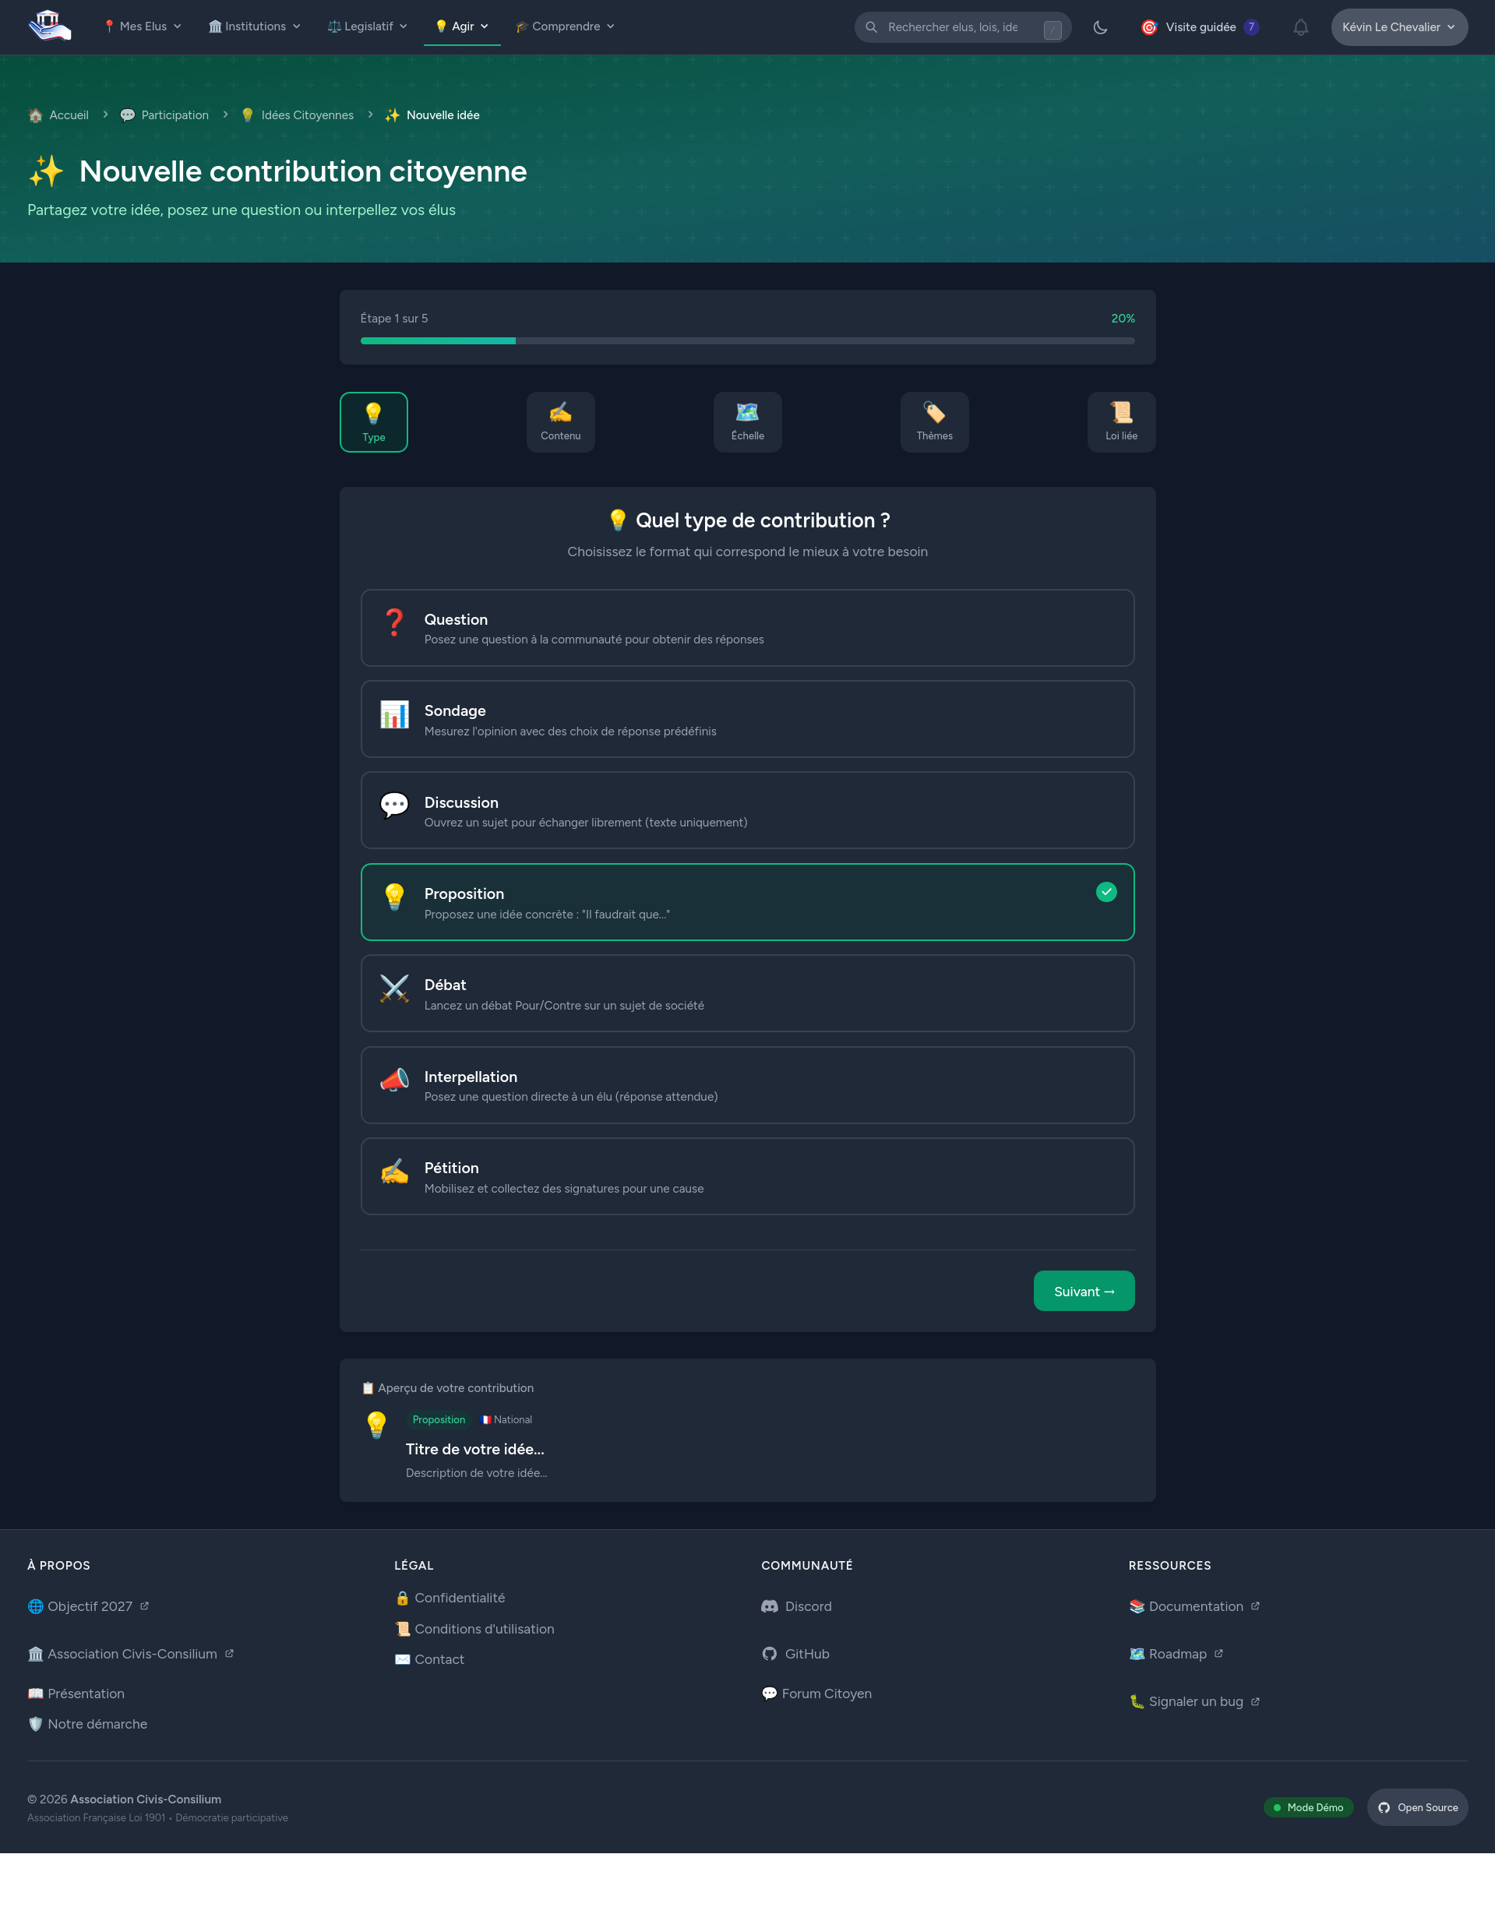Click the GitHub icon in footer
The image size is (1495, 1914).
click(x=770, y=1654)
